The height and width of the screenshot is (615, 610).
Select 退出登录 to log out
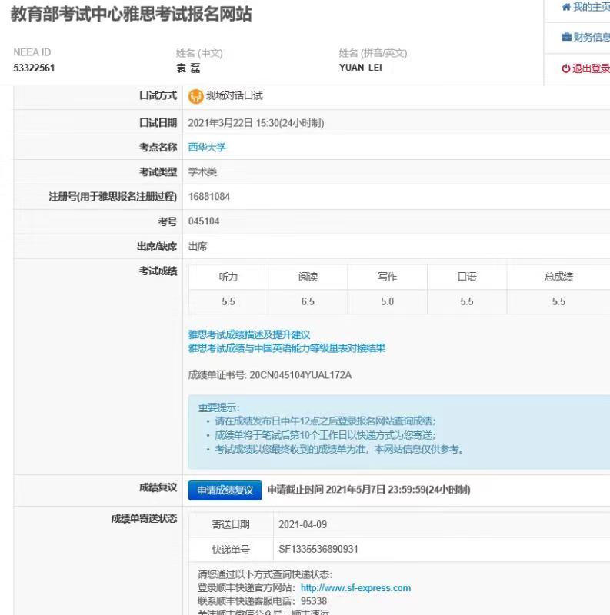[x=592, y=68]
